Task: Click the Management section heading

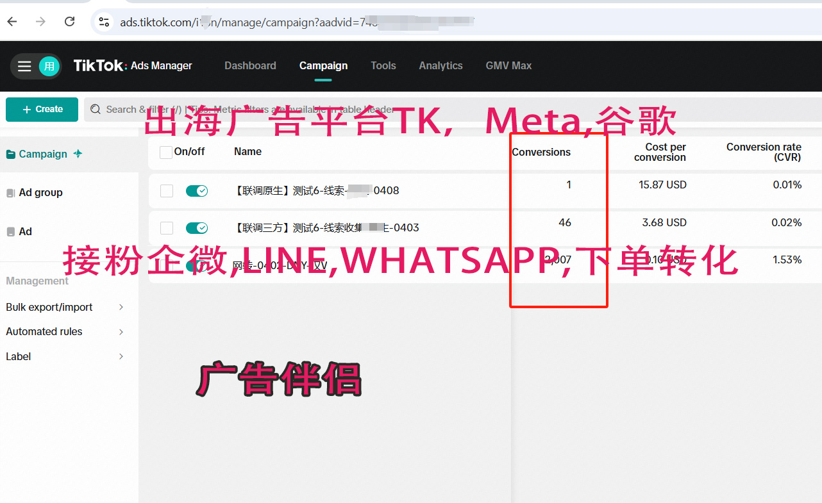Action: (x=37, y=281)
